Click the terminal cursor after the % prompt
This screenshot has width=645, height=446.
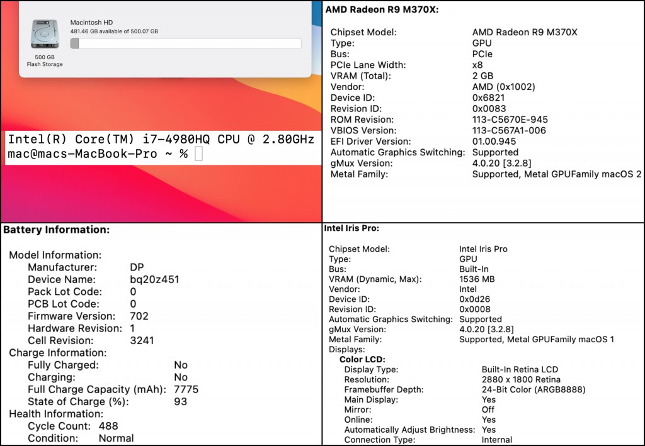[x=198, y=153]
